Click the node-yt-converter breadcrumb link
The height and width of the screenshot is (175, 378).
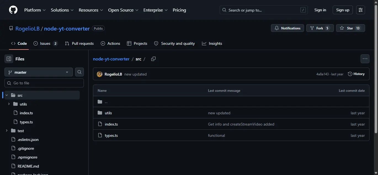pos(111,59)
